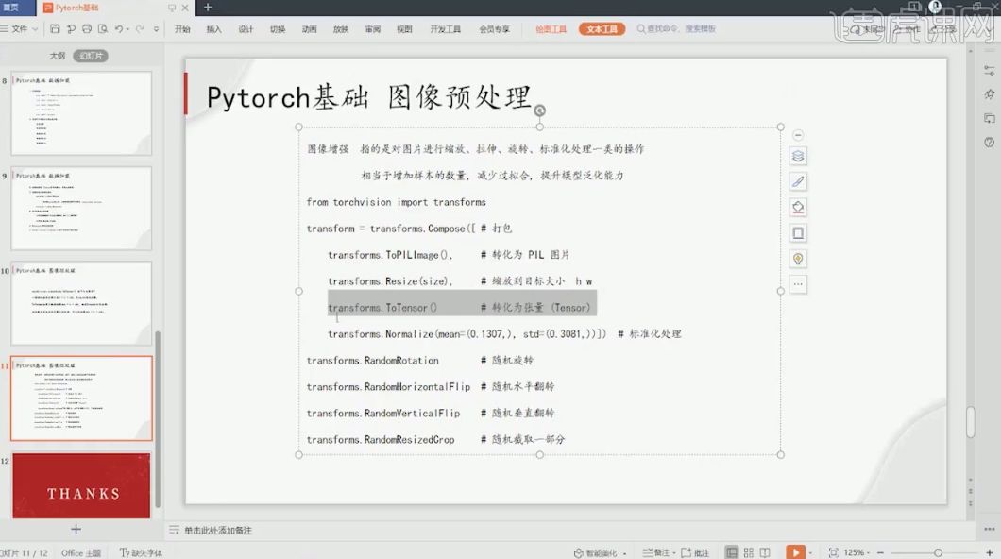Screen dimensions: 1001x559
Task: Select slide 9 thumbnail
Action: (x=82, y=208)
